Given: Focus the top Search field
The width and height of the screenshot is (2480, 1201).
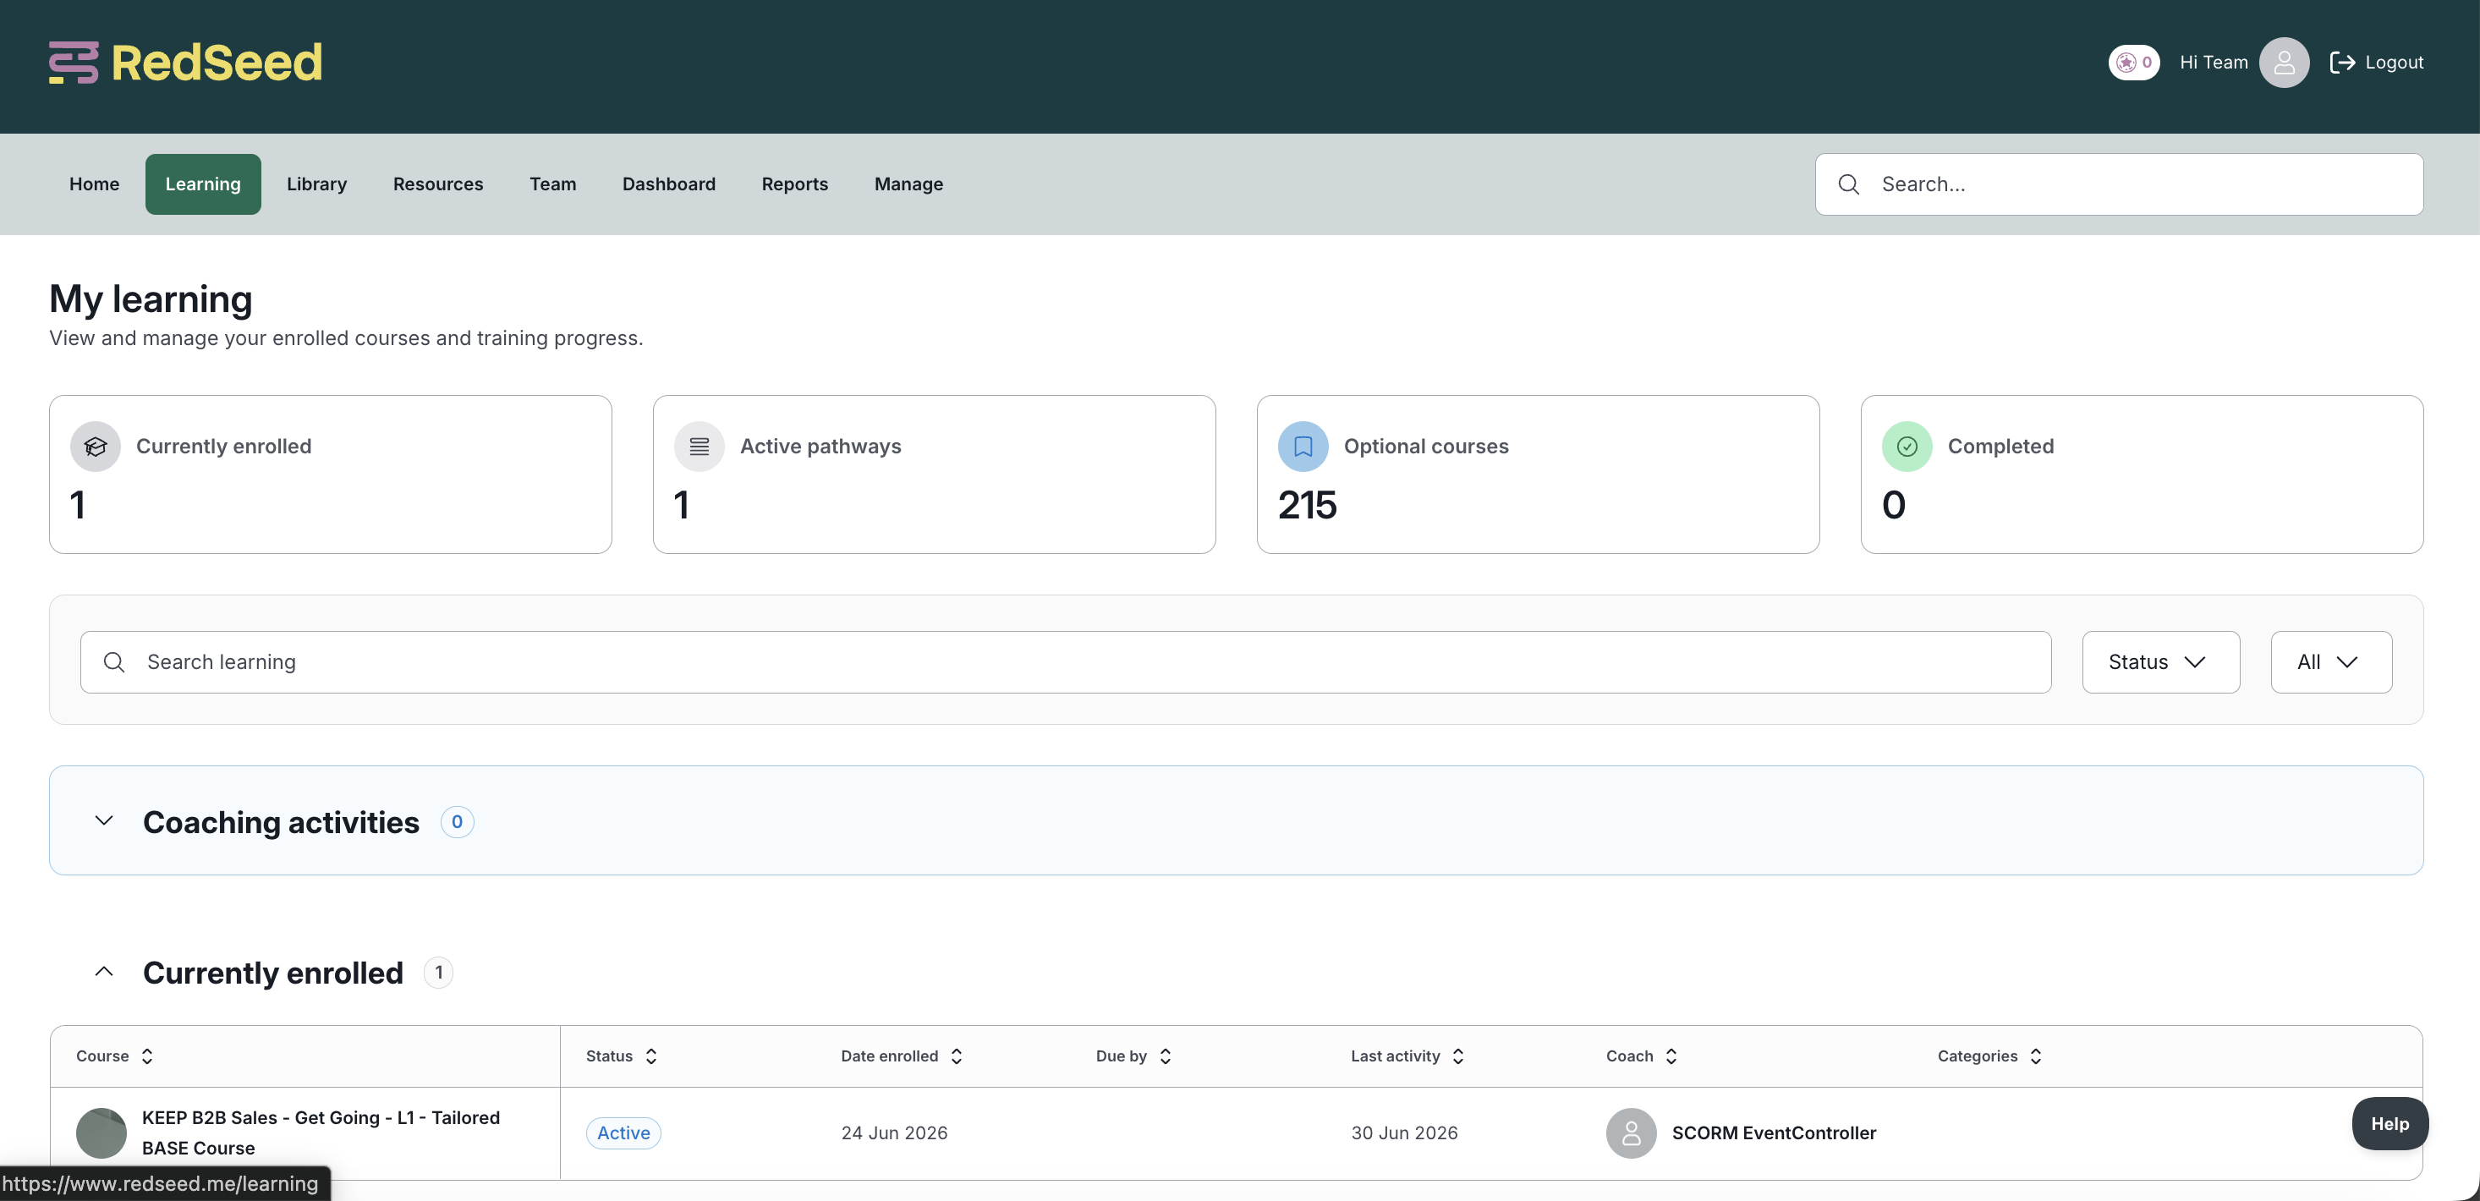Looking at the screenshot, I should coord(2119,184).
